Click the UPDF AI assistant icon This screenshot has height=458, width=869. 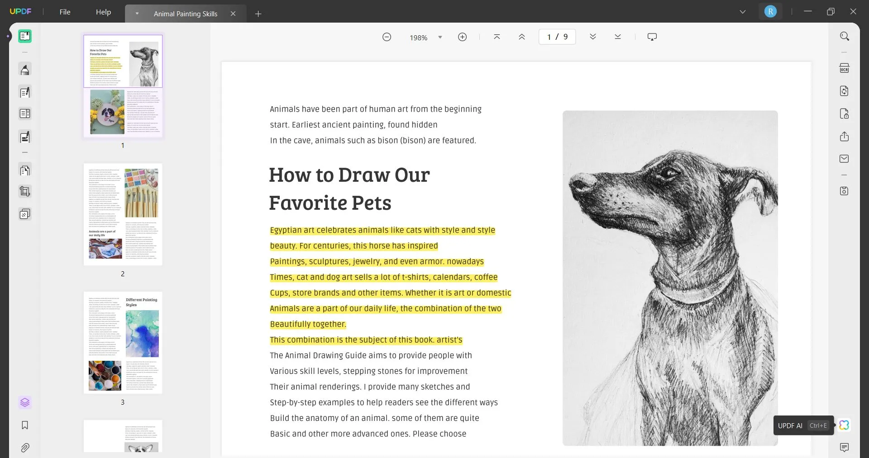point(844,425)
